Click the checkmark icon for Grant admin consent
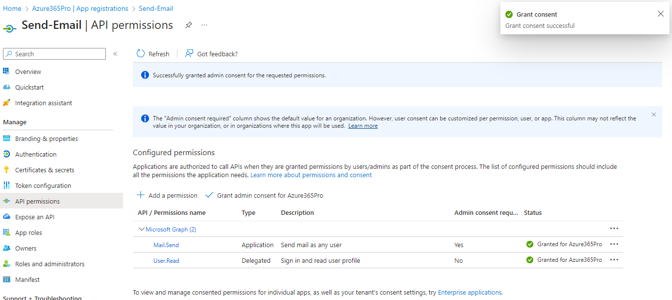The height and width of the screenshot is (300, 672). (209, 195)
